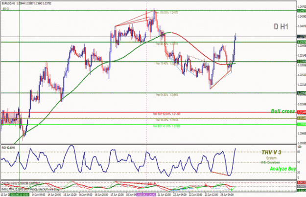Click the '17 Jun 12:00' time axis label
Screen dimensions: 306x197
pos(117,195)
